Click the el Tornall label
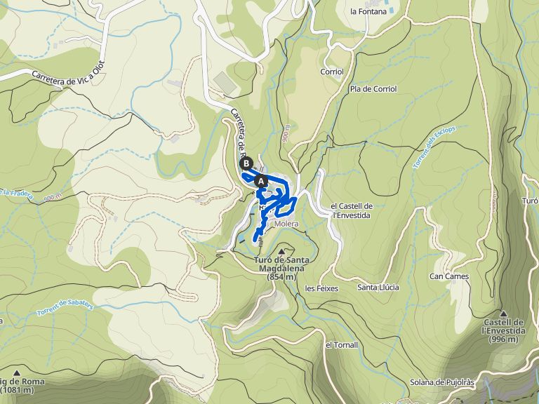The height and width of the screenshot is (404, 539). [342, 345]
